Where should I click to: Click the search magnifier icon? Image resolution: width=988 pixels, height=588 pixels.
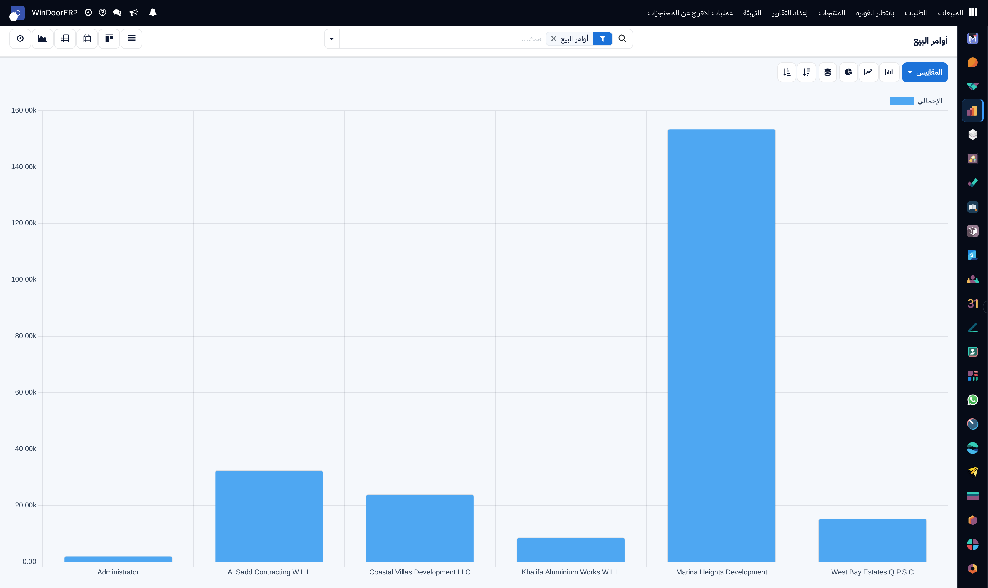[622, 39]
